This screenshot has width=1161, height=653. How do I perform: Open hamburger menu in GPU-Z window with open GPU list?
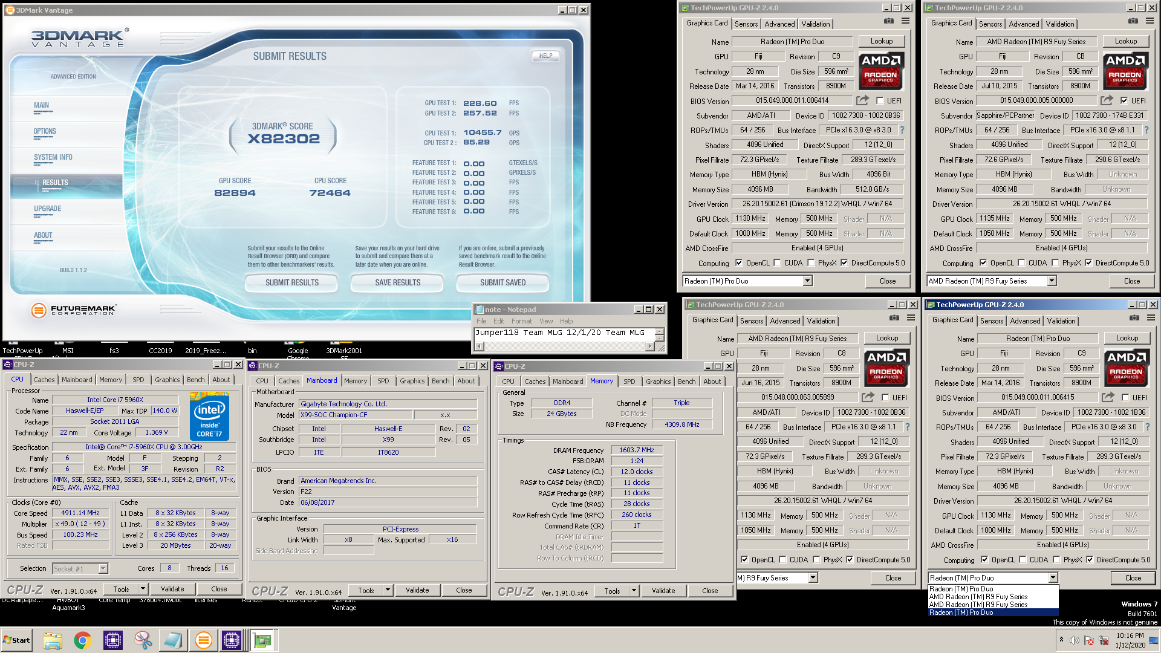(x=1151, y=318)
